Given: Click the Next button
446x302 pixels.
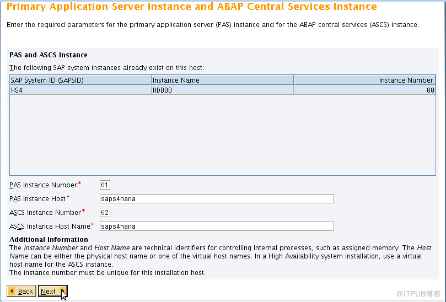Looking at the screenshot, I should pos(52,291).
